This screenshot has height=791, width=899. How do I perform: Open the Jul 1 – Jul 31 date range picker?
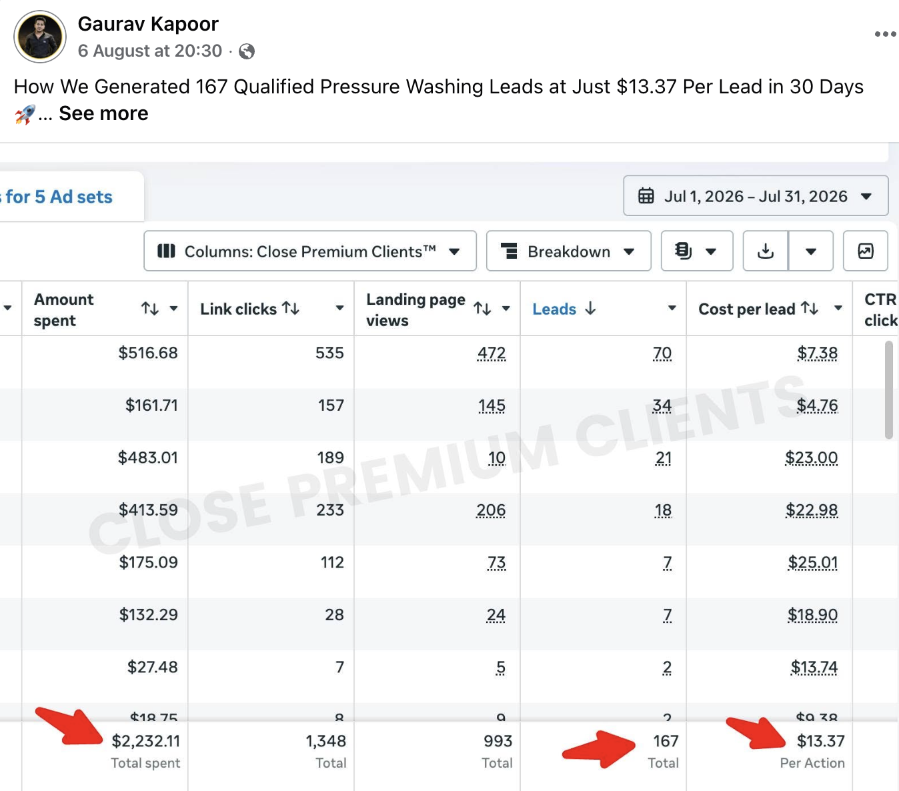pyautogui.click(x=756, y=195)
